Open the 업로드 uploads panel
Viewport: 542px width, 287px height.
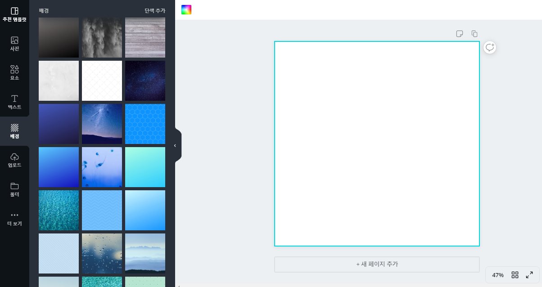coord(14,160)
